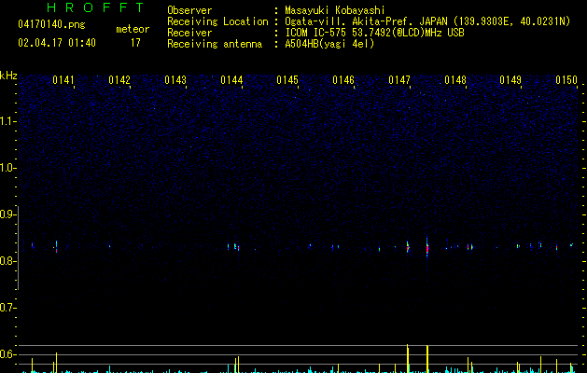Click the 0141 time marker
Viewport: 587px width, 373px height.
(x=63, y=80)
